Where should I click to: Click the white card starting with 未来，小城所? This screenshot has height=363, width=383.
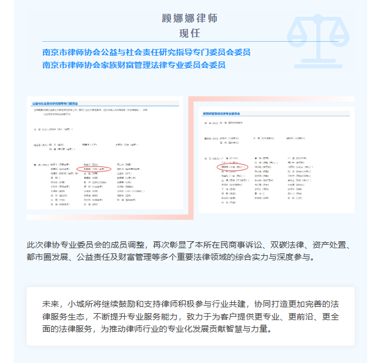189,316
